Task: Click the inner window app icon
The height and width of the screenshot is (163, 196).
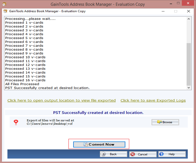Action: (x=5, y=11)
